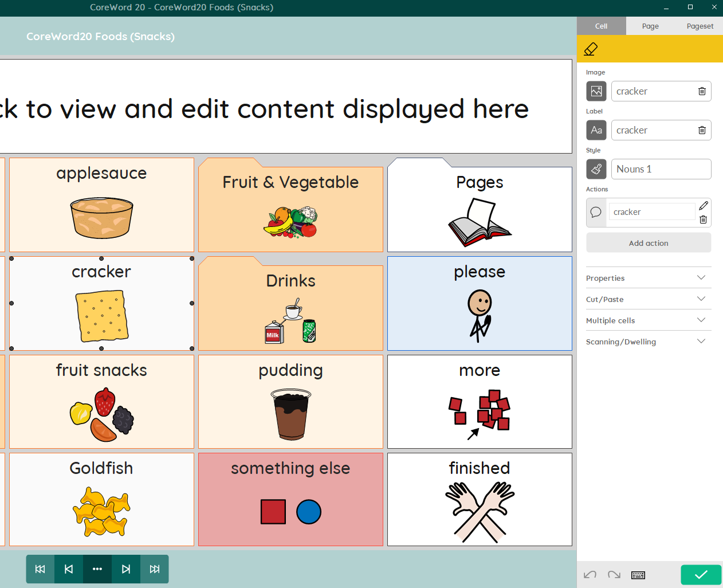Expand the Properties section

coord(649,278)
